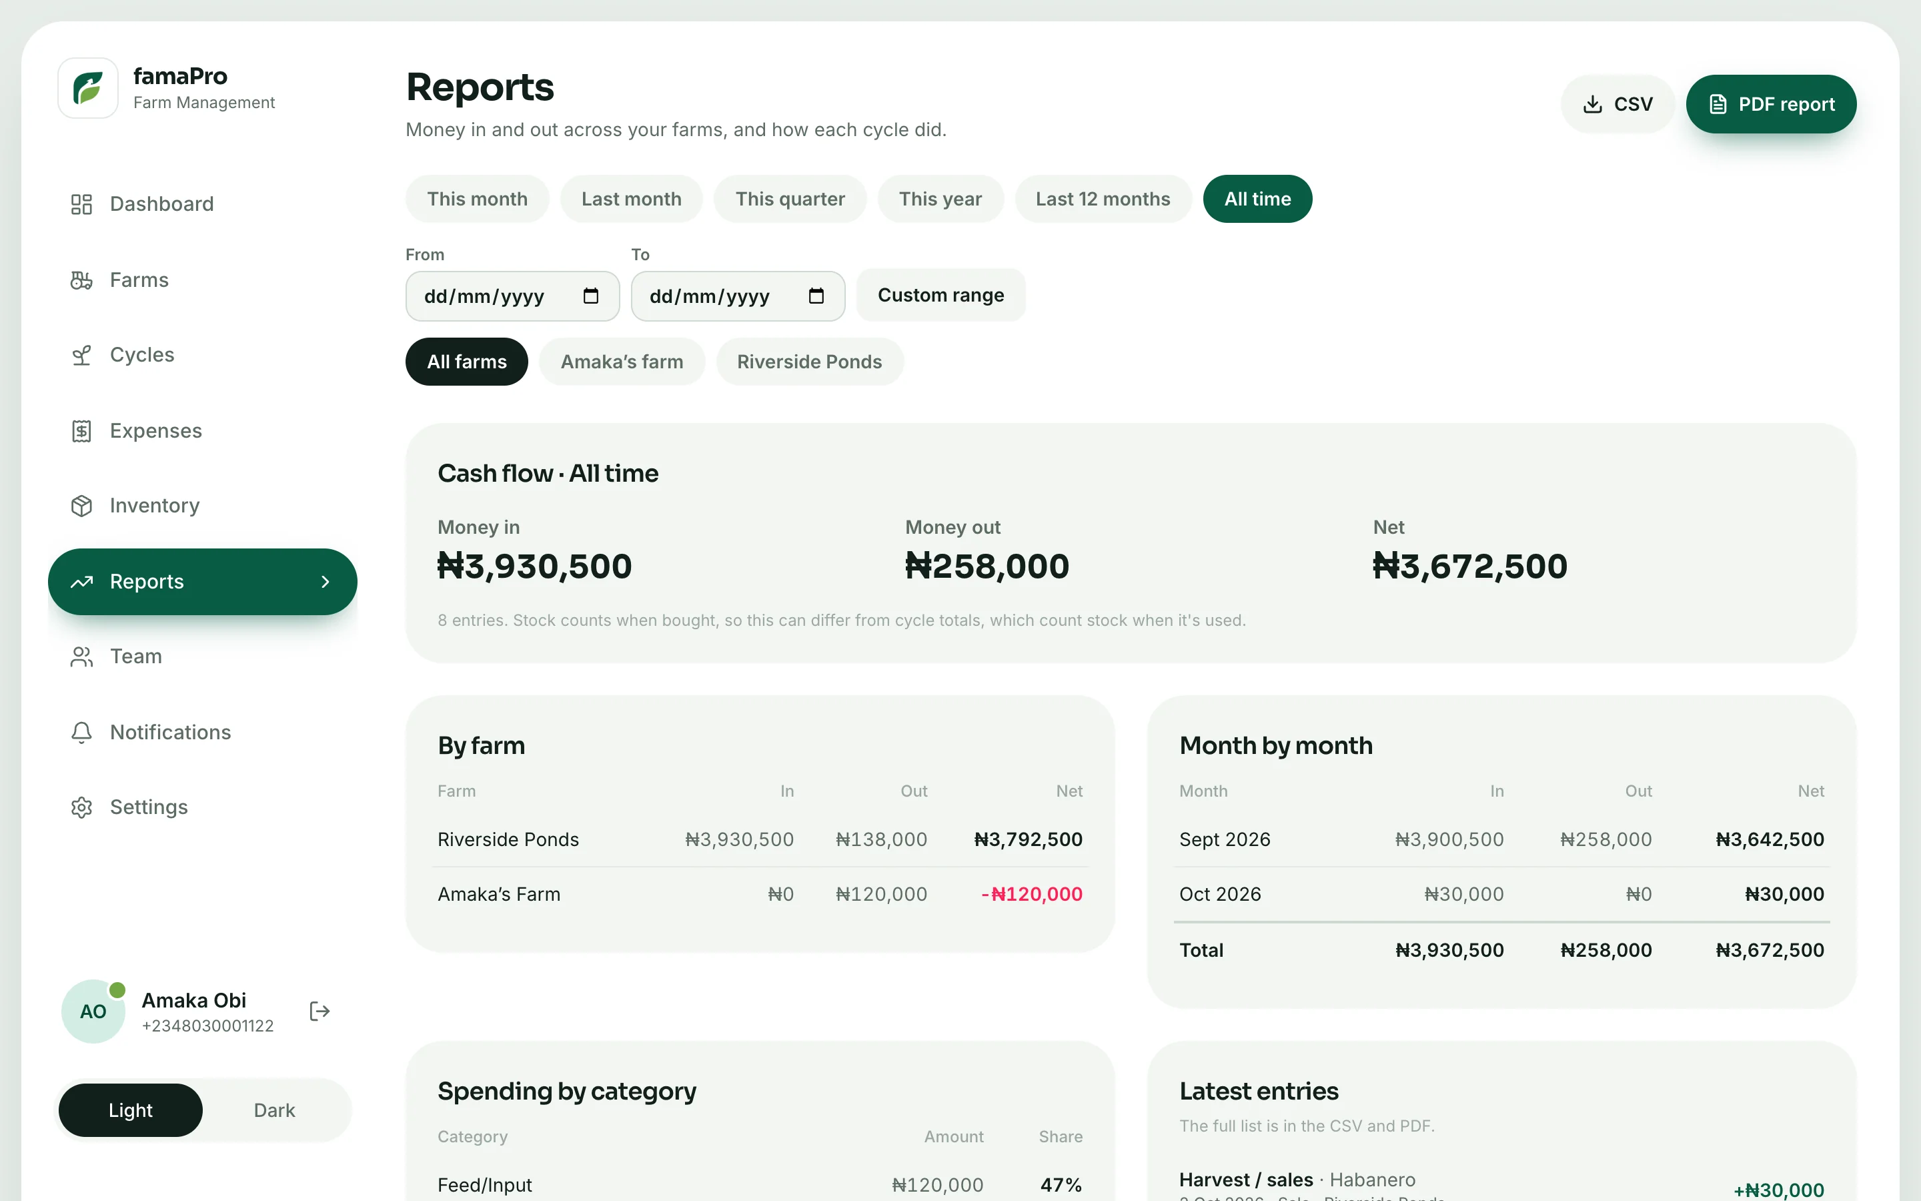
Task: Export with the CSV button
Action: pyautogui.click(x=1617, y=104)
